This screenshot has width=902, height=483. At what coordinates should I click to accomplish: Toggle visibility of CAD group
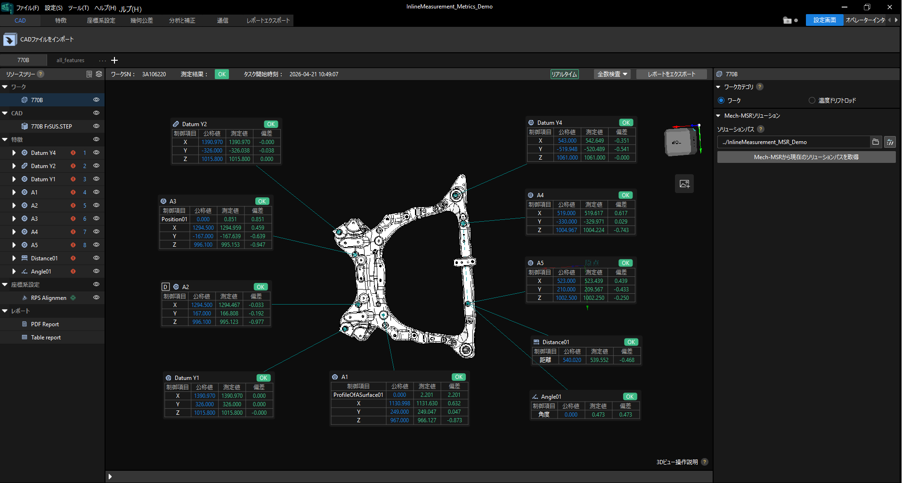click(x=96, y=113)
